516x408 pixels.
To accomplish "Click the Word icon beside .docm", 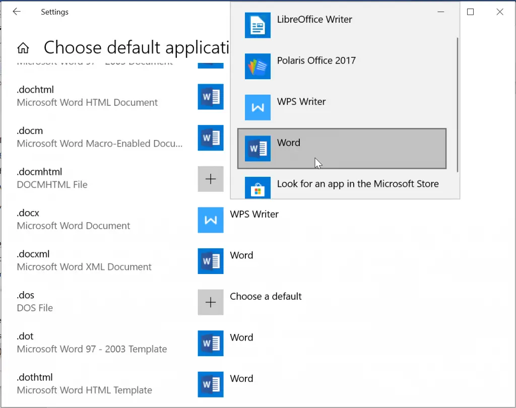I will 211,138.
